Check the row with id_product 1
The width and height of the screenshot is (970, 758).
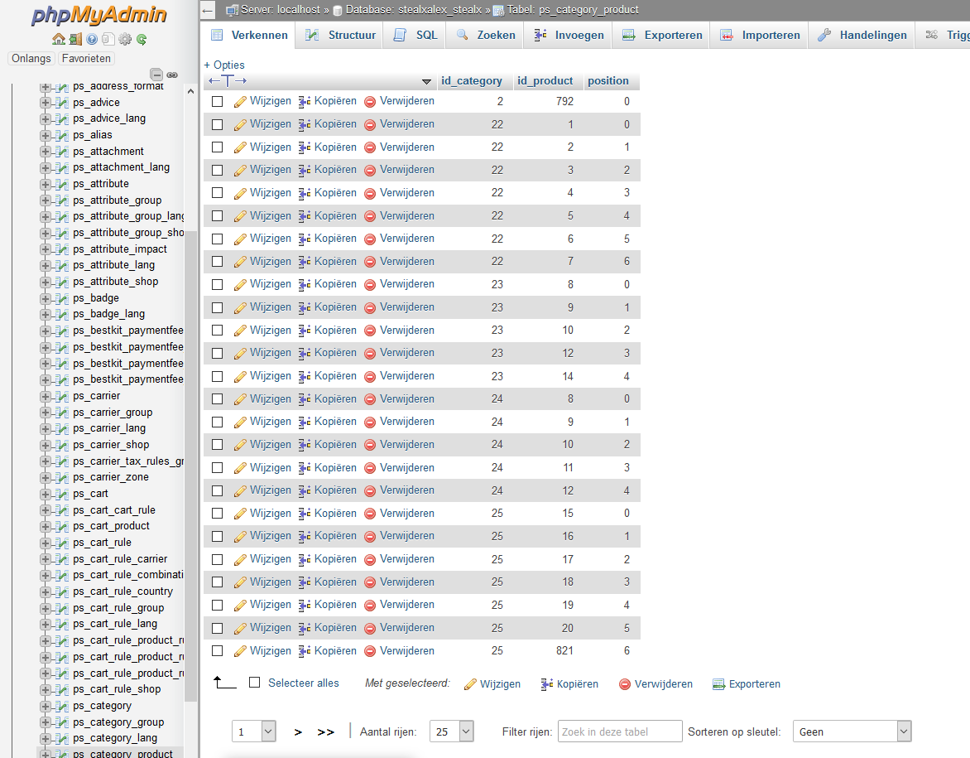[x=217, y=124]
